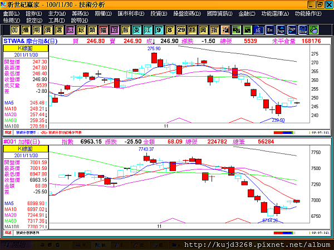Click the cyan 9 toolbar icon
334x250 pixels.
159,30
